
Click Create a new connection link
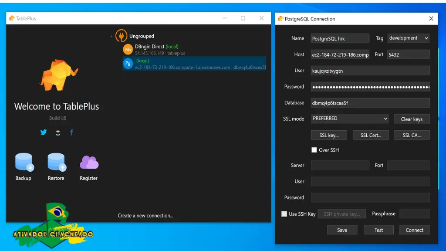[x=145, y=215]
